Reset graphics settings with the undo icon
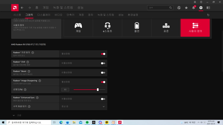This screenshot has height=125, width=223. pos(208,15)
